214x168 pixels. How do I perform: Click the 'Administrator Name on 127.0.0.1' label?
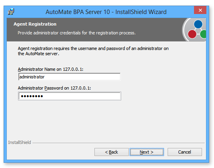coord(50,69)
